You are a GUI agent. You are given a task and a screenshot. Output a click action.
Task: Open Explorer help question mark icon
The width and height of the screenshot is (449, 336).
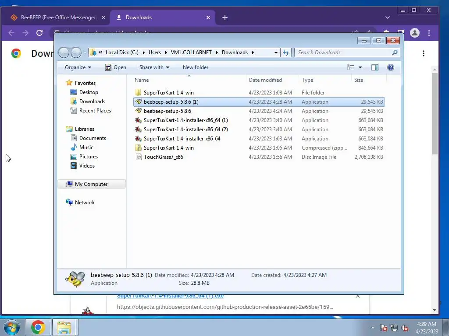click(x=391, y=67)
